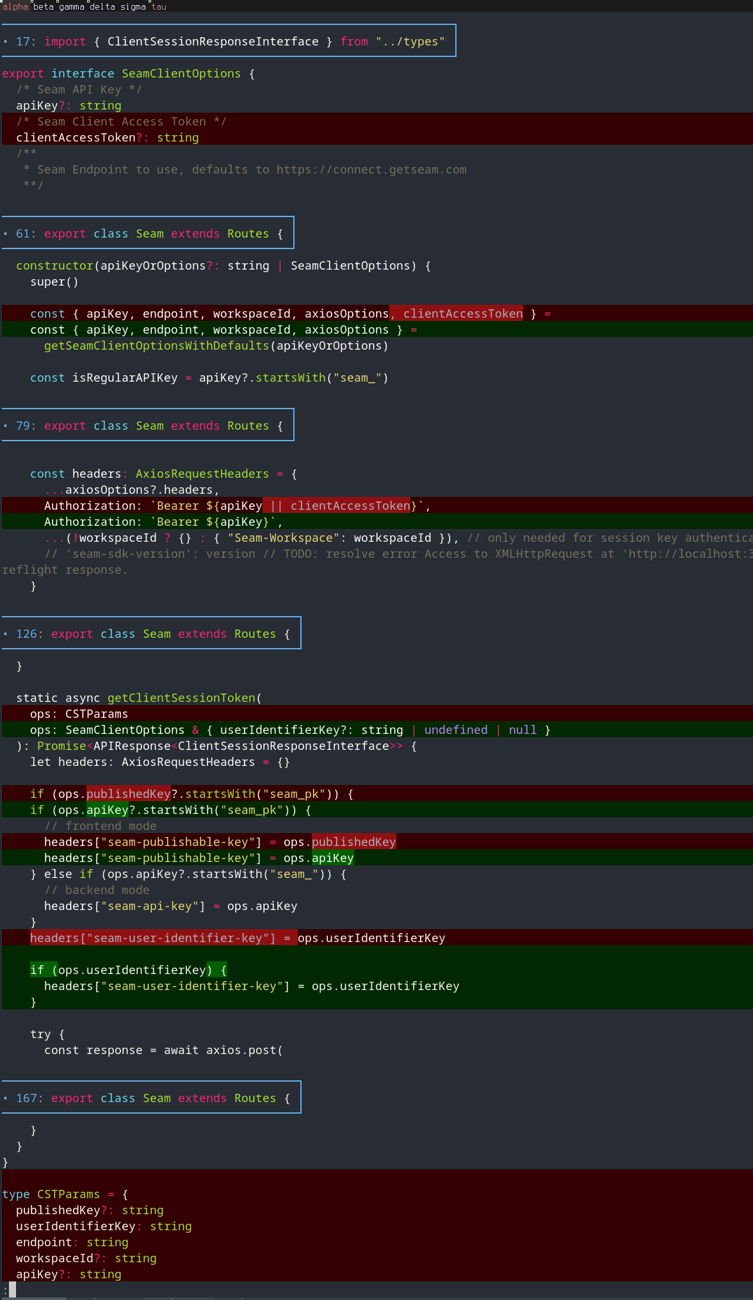The height and width of the screenshot is (1300, 753).
Task: Click the "/* Seam API Key */" comment
Action: click(x=79, y=90)
